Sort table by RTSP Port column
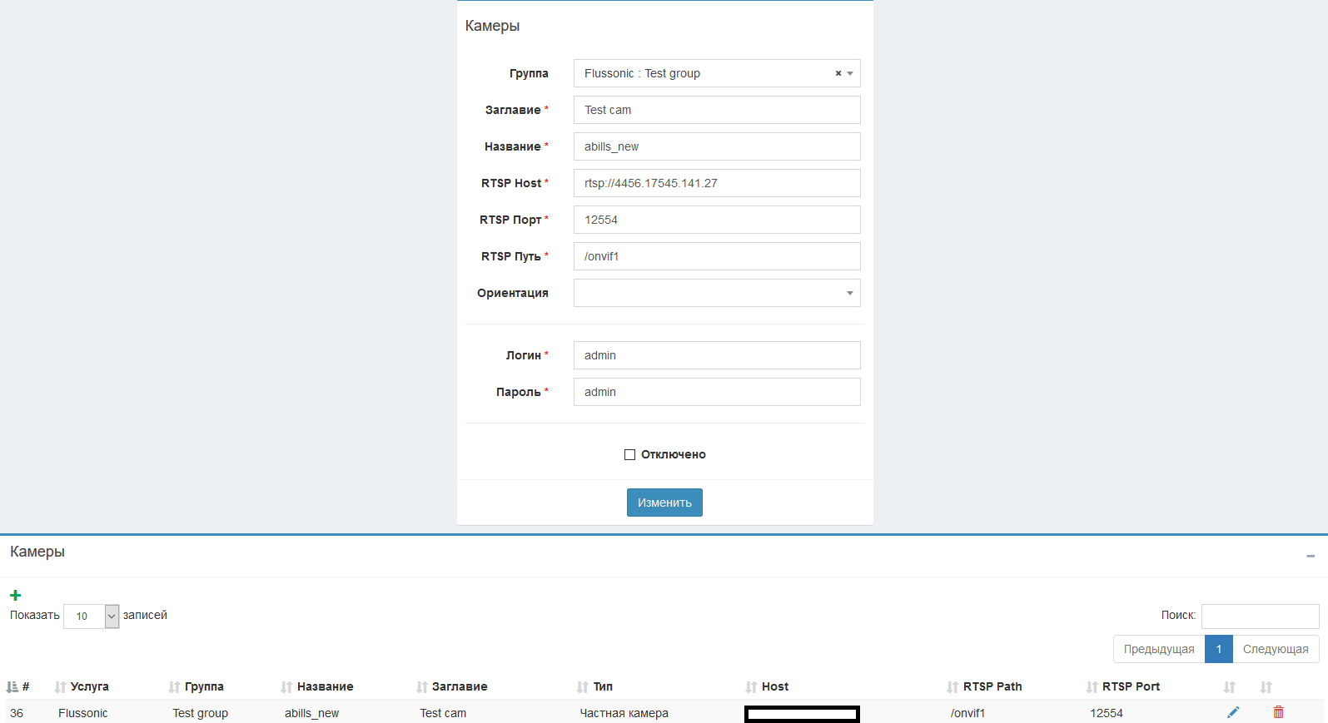 1130,686
